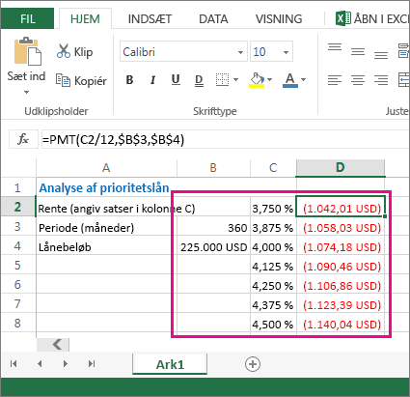Click the add new sheet plus icon

click(253, 364)
